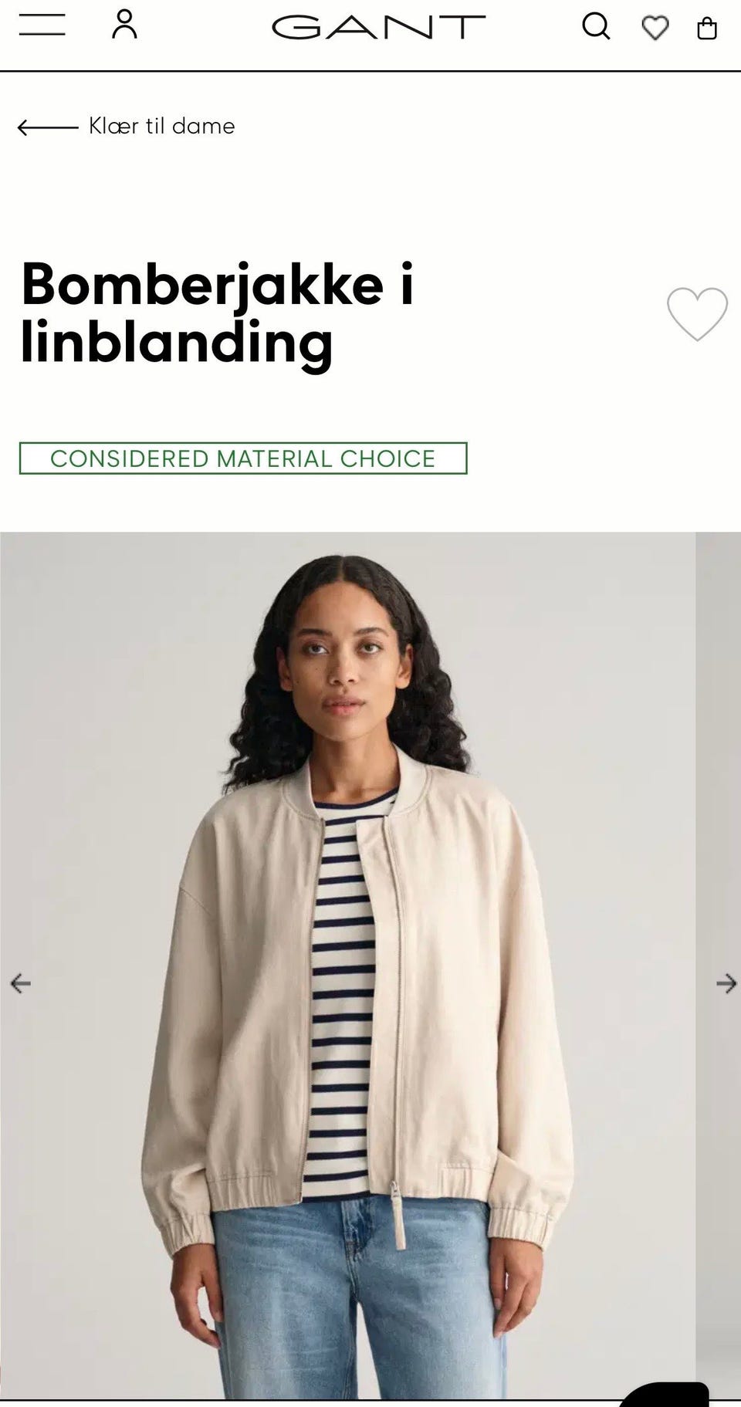The height and width of the screenshot is (1407, 741).
Task: Open the hamburger navigation menu
Action: (x=42, y=25)
